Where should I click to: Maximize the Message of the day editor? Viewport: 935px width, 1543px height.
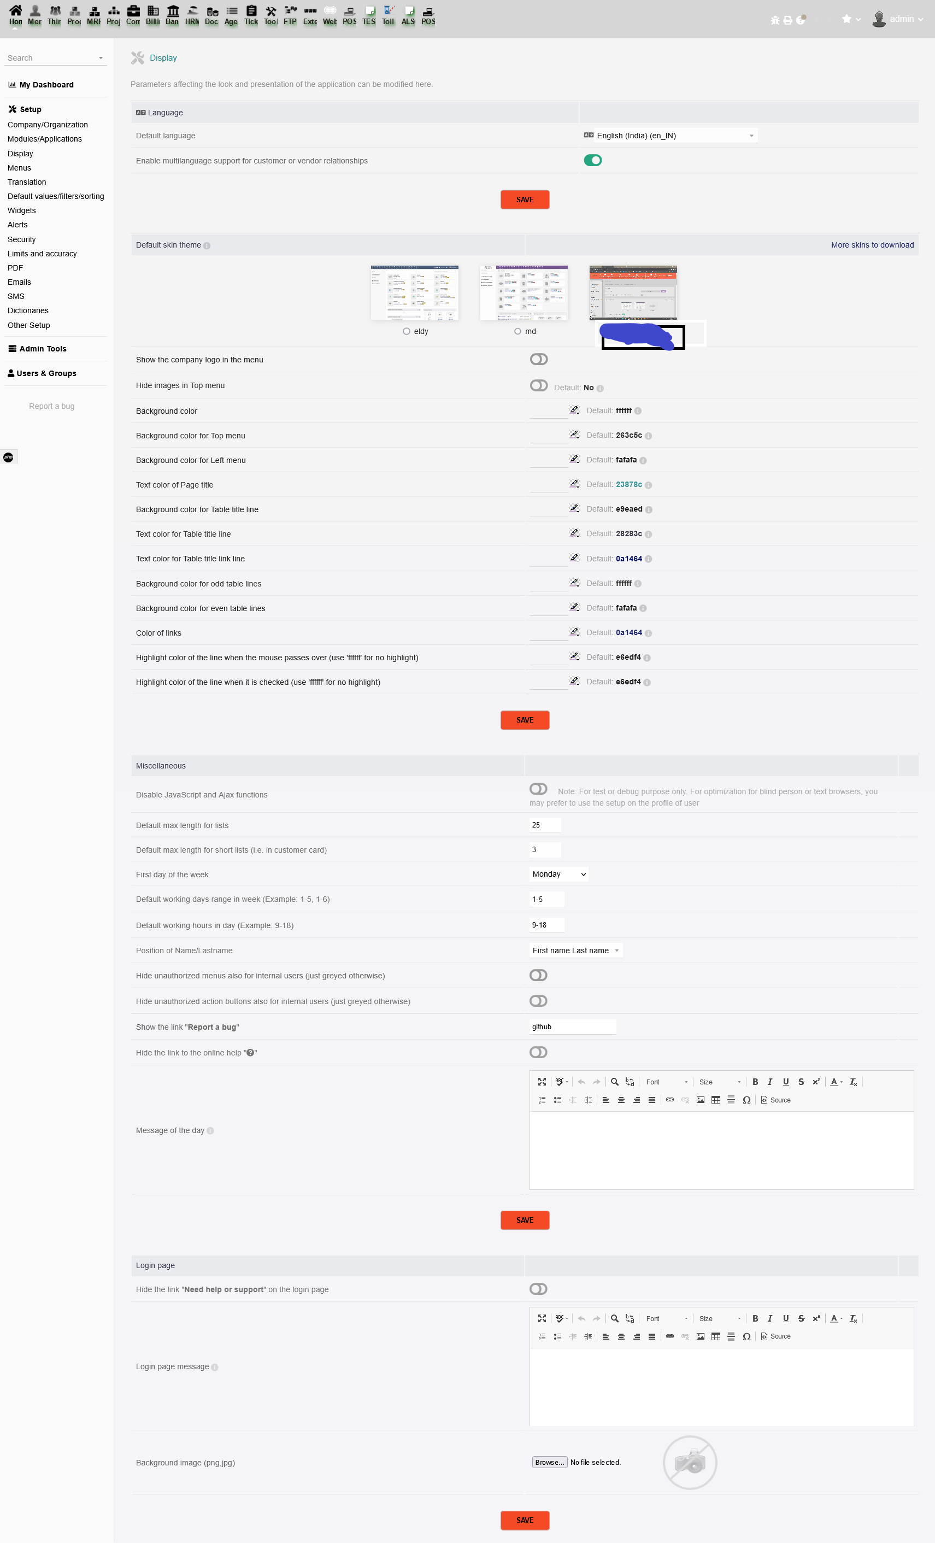542,1082
